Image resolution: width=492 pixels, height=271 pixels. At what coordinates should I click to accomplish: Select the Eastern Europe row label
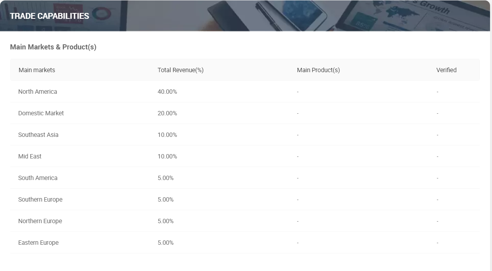coord(38,243)
